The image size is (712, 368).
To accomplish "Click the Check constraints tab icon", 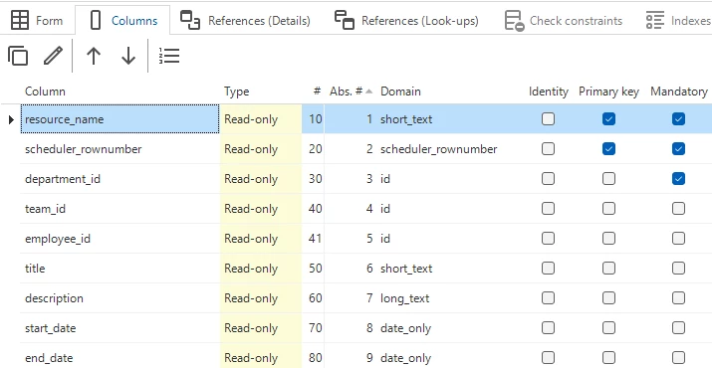I will click(515, 21).
